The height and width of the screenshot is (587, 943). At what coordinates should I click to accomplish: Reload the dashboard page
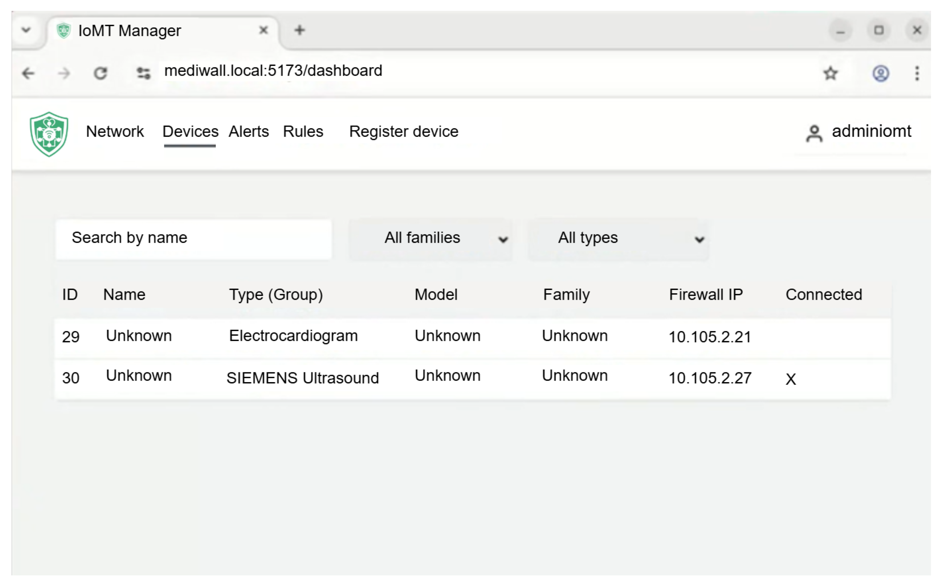(100, 73)
